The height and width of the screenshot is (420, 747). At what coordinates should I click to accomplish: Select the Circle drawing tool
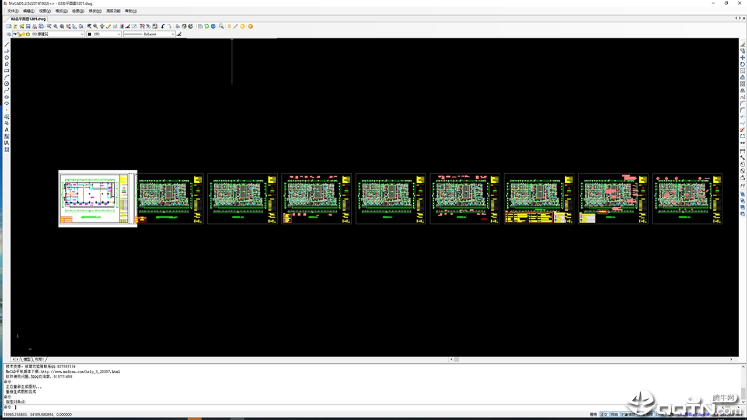coord(6,84)
